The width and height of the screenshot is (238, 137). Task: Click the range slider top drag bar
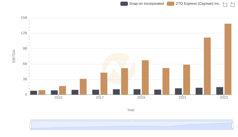click(x=131, y=120)
